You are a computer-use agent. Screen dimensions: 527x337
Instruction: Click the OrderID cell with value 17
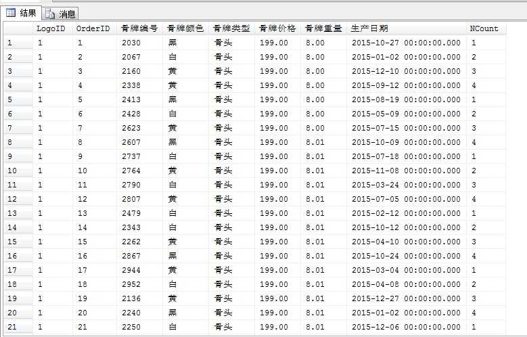(95, 270)
